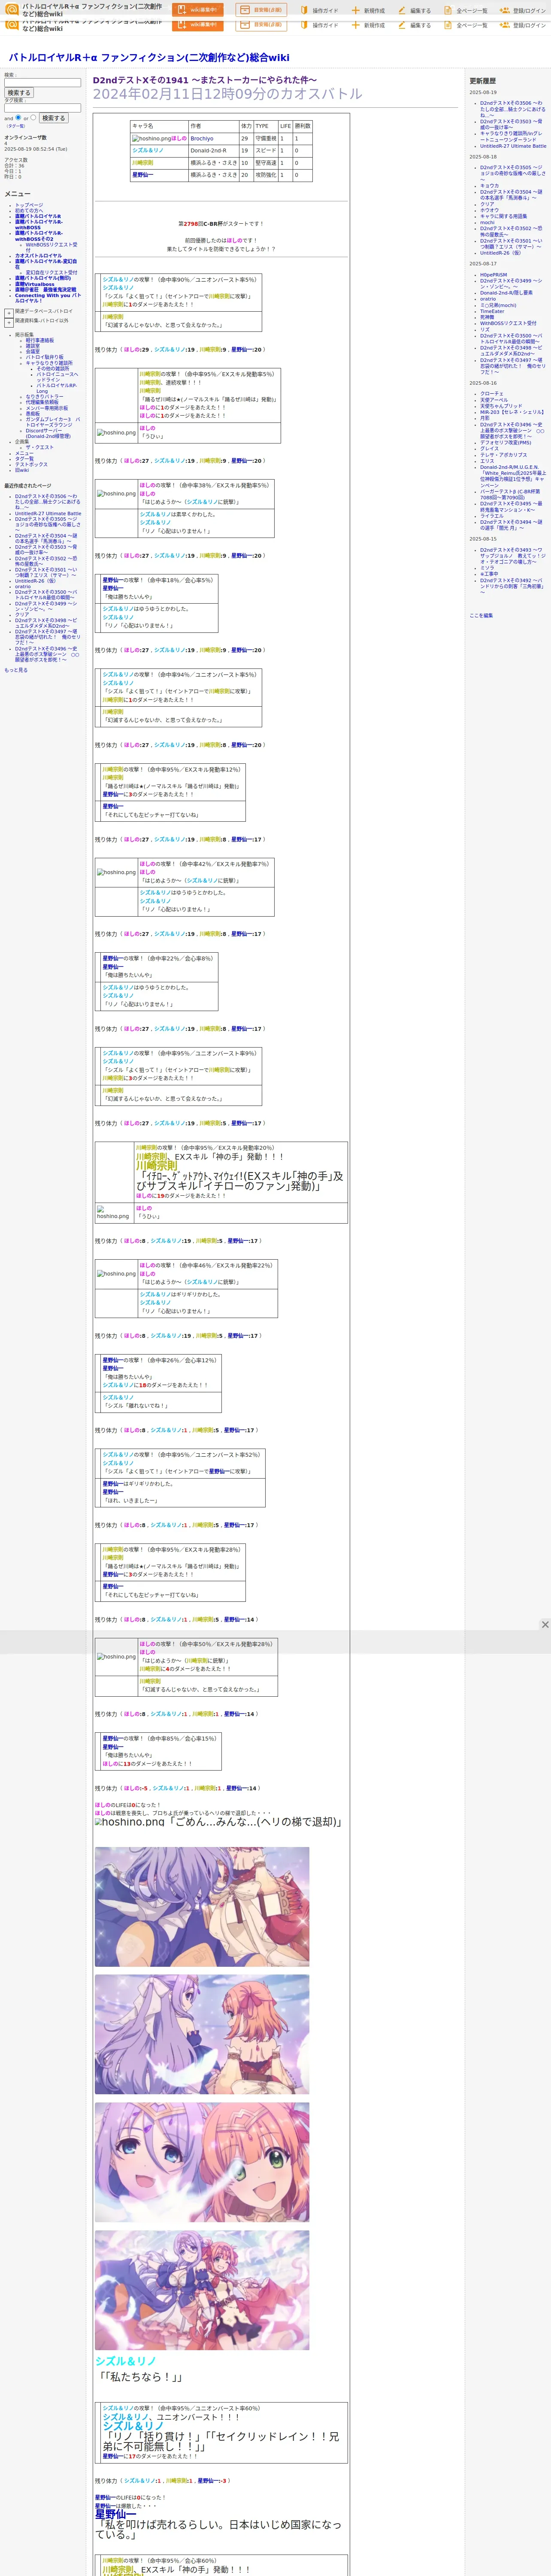Open the 変幻自在リクエスト受付 link
This screenshot has width=551, height=2576.
51,272
